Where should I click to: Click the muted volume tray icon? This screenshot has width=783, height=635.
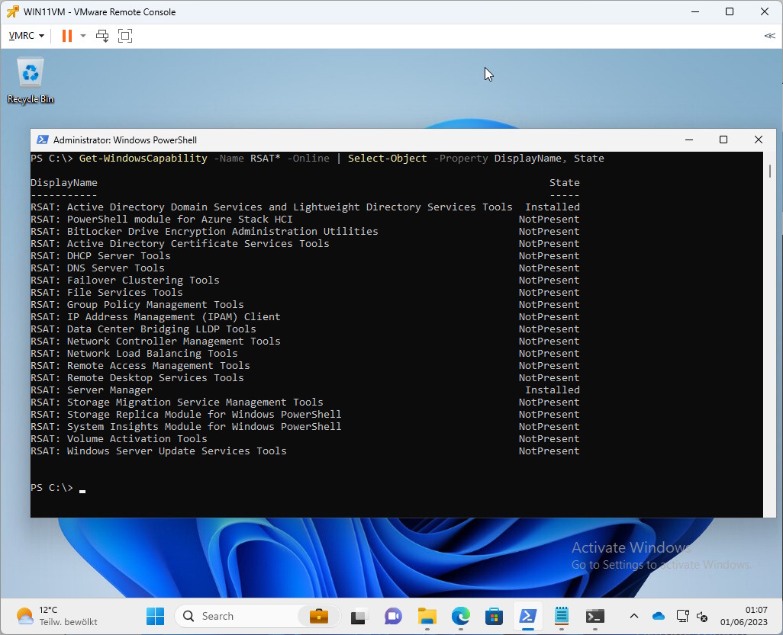[702, 617]
